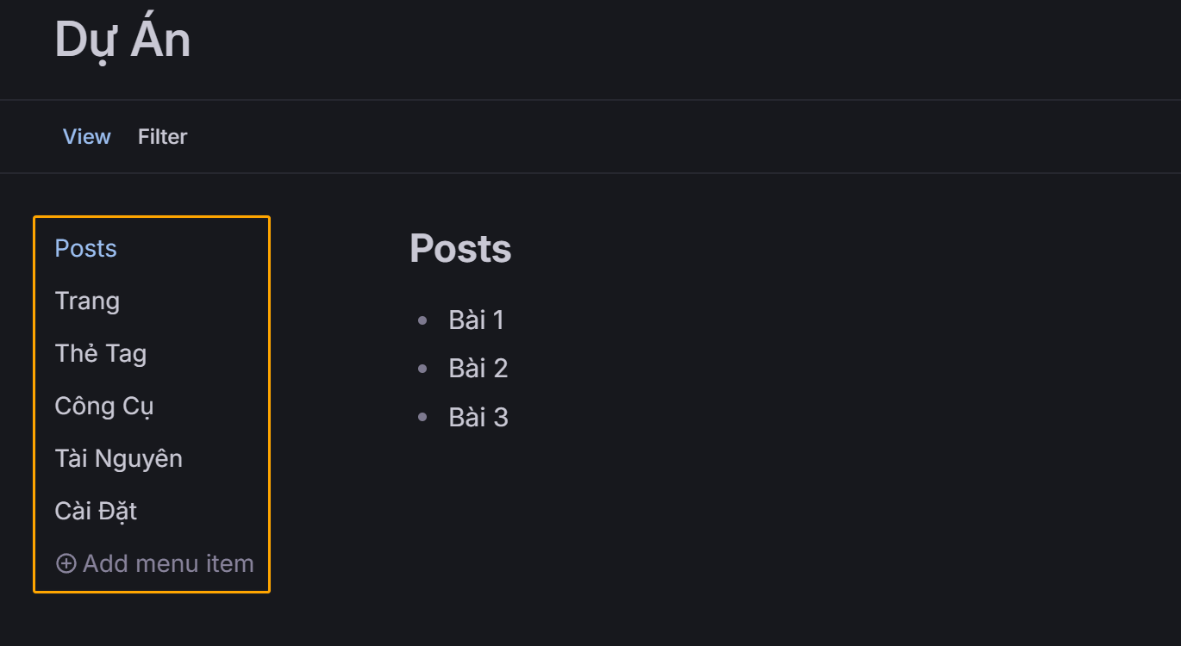Screen dimensions: 1181x646
Task: Open Tài Nguyên from the sidebar menu
Action: pyautogui.click(x=119, y=459)
